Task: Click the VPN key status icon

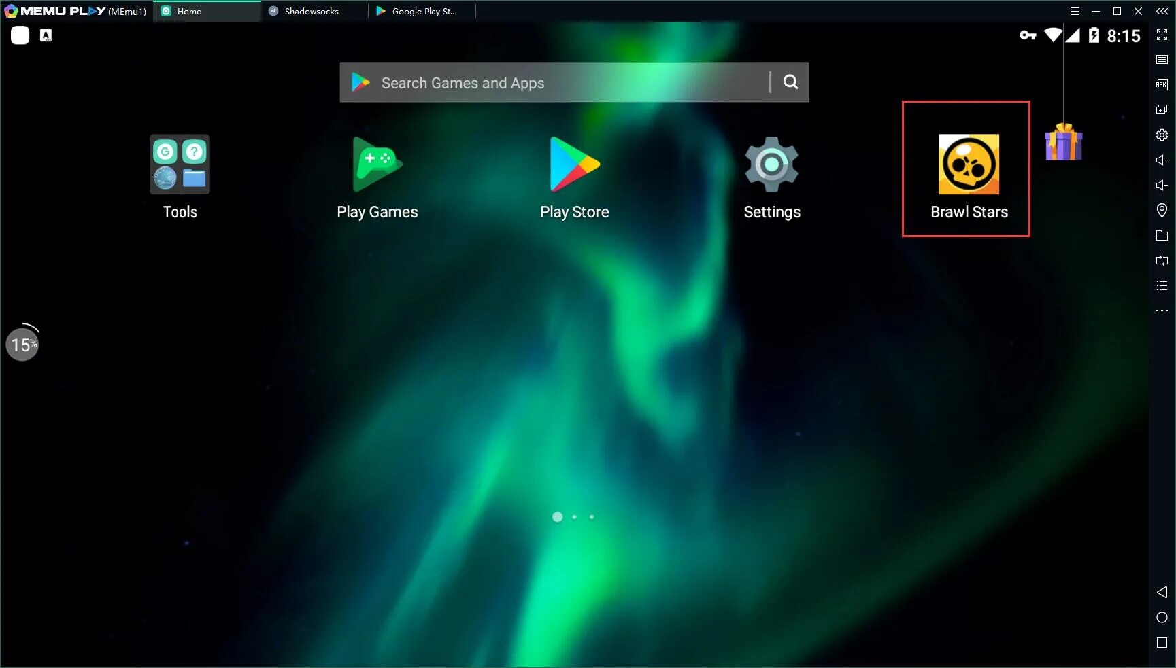Action: coord(1028,35)
